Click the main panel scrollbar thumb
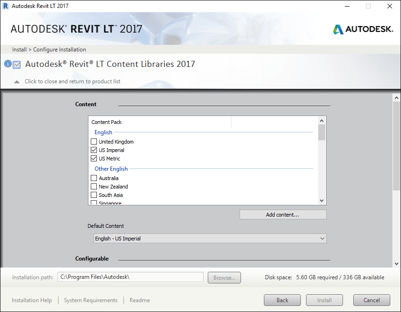This screenshot has height=312, width=401. tap(396, 146)
